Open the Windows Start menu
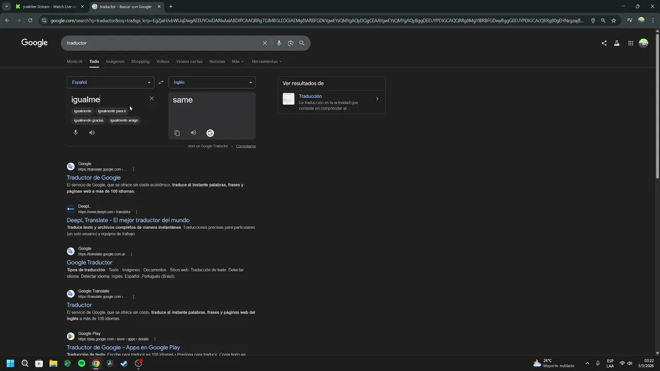This screenshot has height=371, width=660. 10,363
